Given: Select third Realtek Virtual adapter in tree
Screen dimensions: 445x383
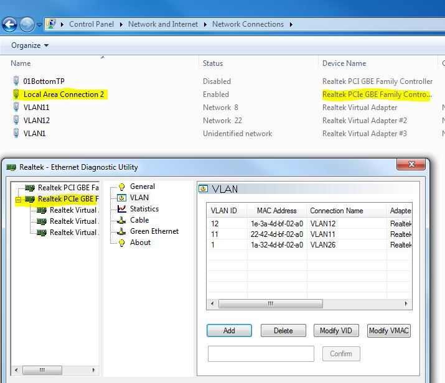Looking at the screenshot, I should (74, 233).
